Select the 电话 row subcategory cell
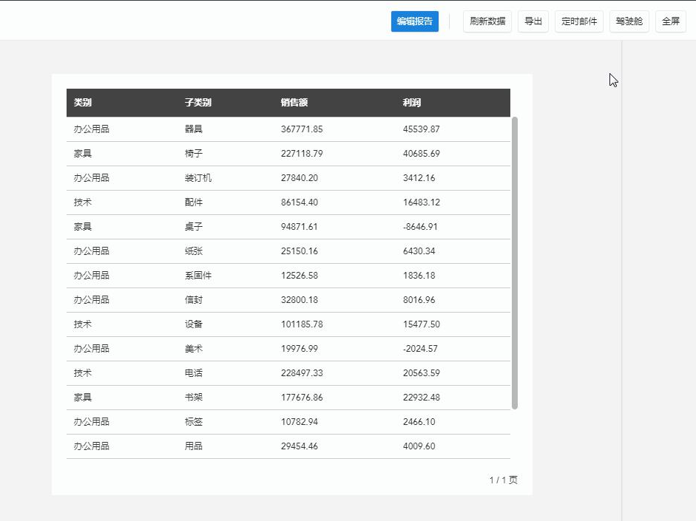This screenshot has height=521, width=696. 193,373
